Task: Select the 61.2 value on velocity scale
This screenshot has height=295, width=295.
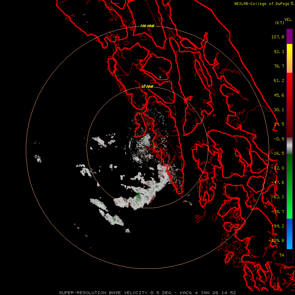Action: (279, 81)
